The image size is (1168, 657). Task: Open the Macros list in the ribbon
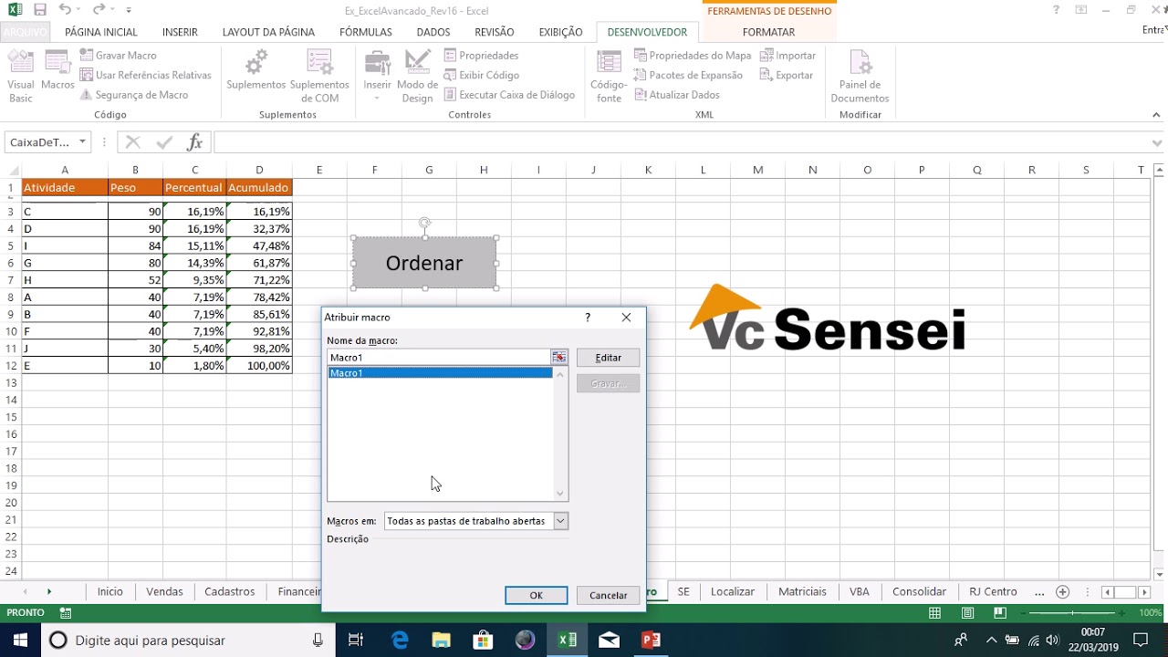tap(57, 71)
